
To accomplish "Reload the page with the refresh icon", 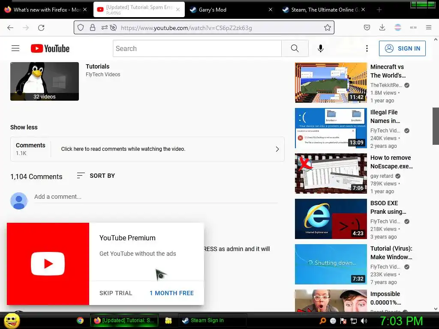I will click(41, 28).
